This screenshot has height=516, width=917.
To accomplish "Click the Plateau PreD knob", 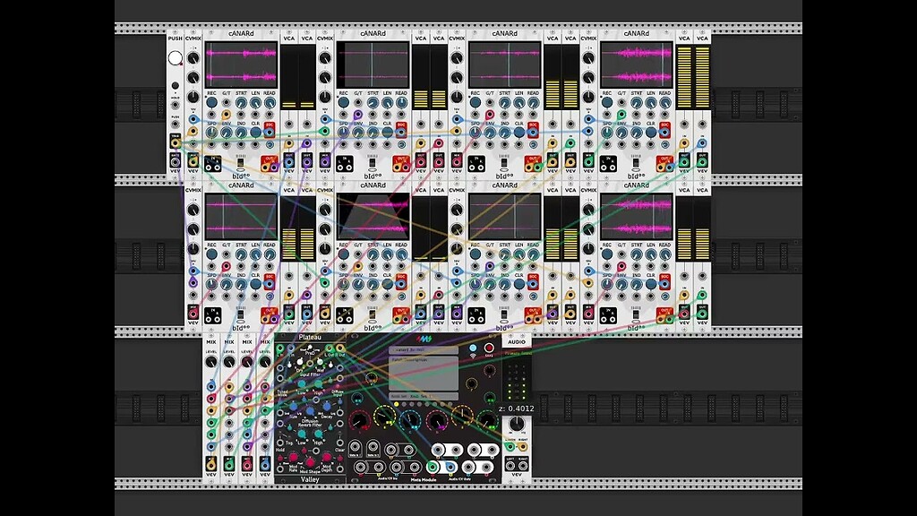I will (x=310, y=348).
